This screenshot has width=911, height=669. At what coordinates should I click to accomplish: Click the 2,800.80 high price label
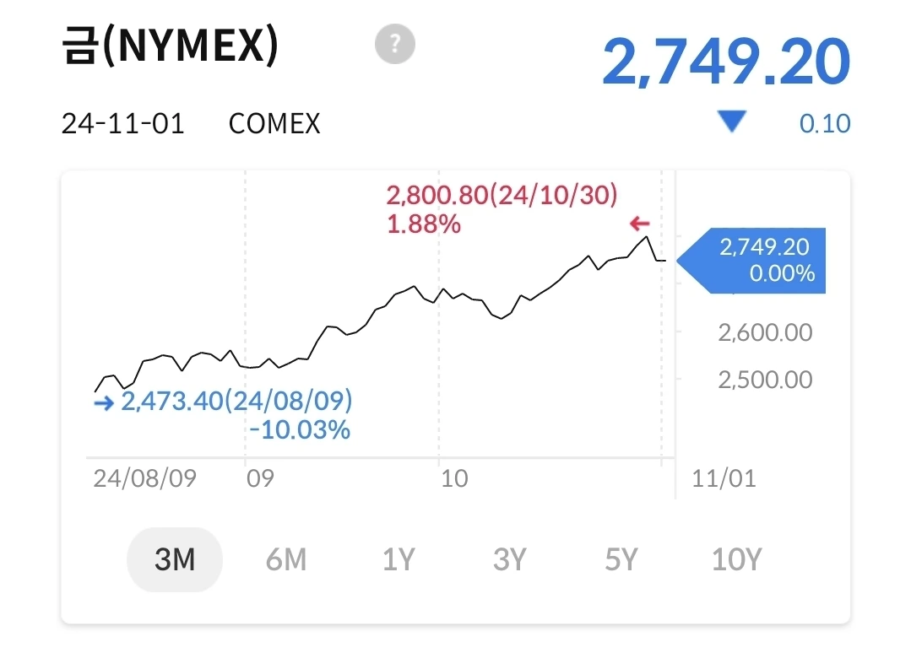coord(502,196)
